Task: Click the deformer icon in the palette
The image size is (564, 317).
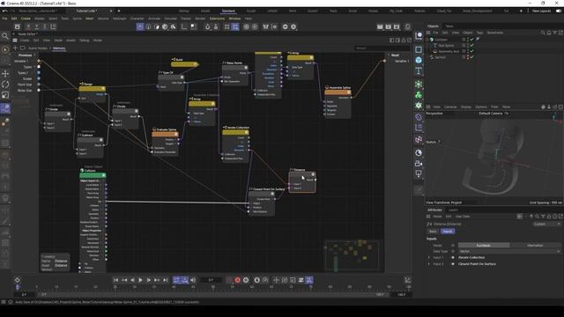Action: [x=419, y=117]
